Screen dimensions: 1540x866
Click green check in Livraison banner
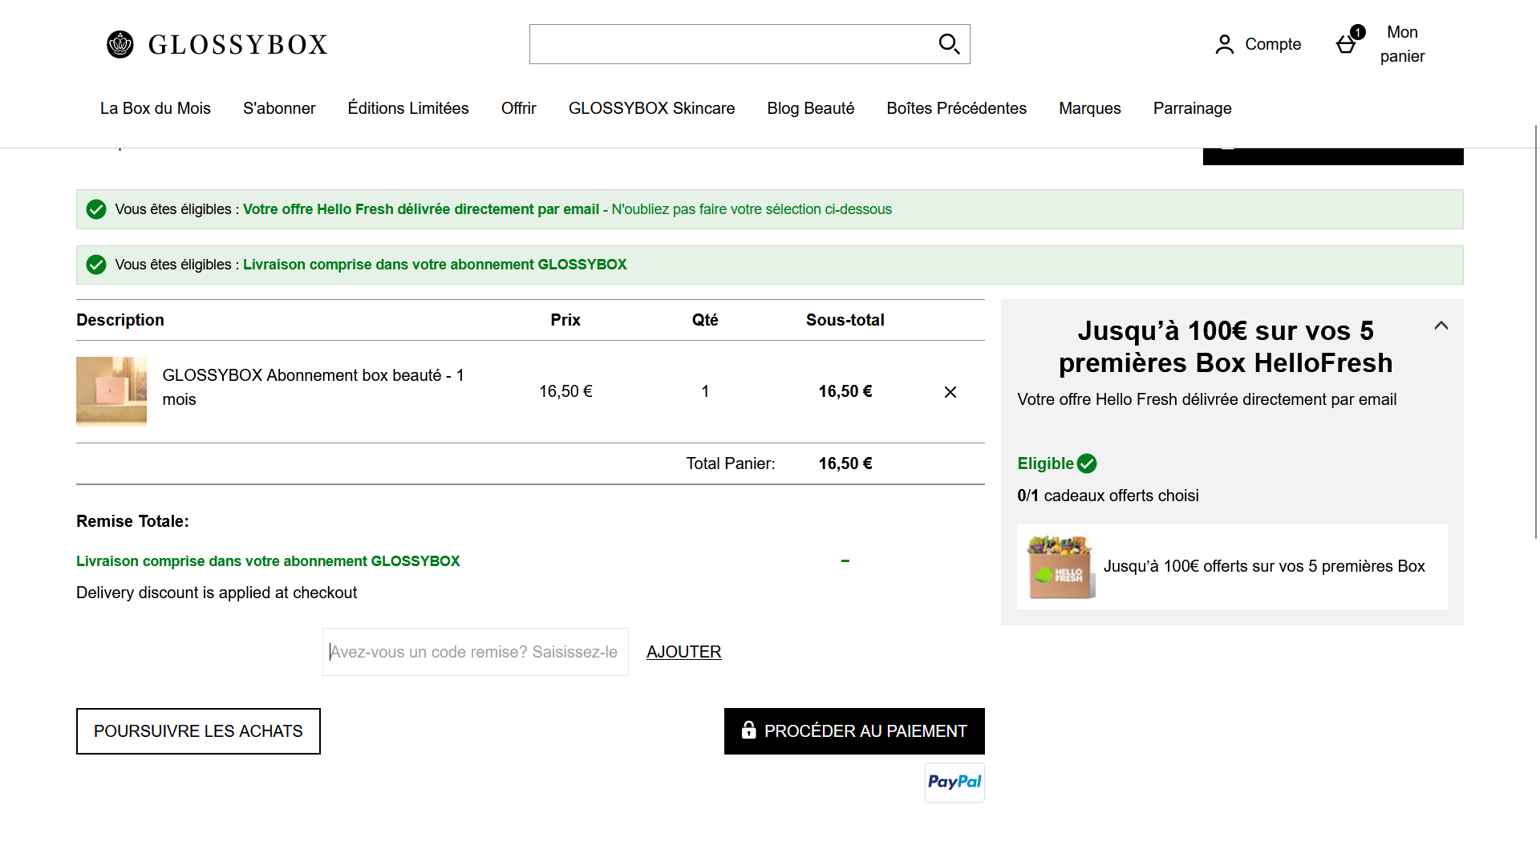click(96, 265)
